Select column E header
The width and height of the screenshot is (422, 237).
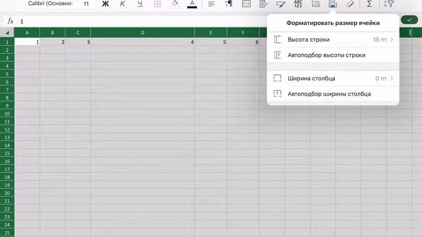point(211,32)
